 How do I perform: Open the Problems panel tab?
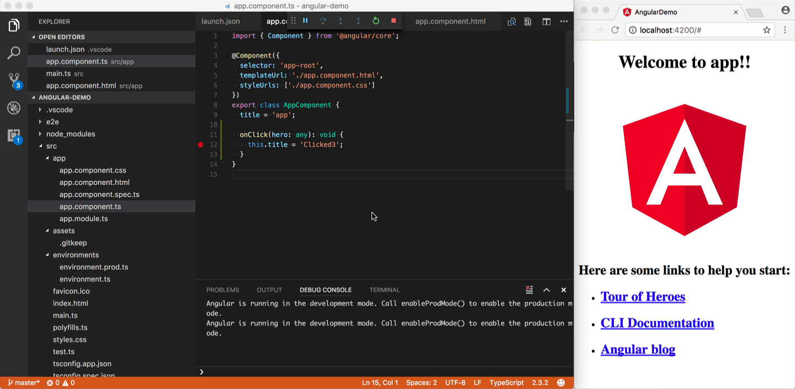coord(223,290)
